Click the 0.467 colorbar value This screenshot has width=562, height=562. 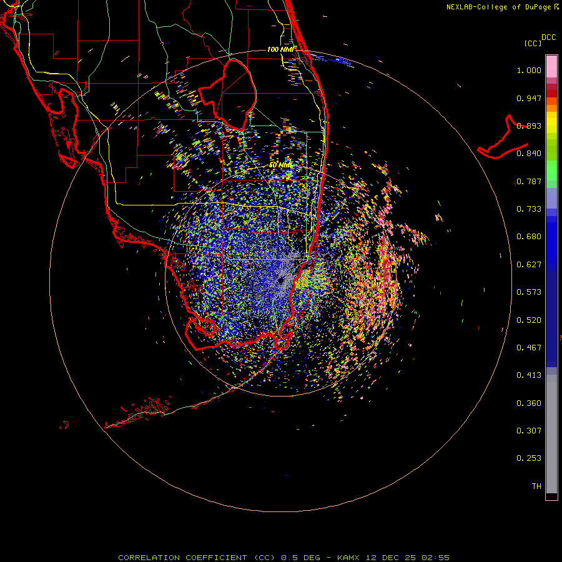coord(529,348)
